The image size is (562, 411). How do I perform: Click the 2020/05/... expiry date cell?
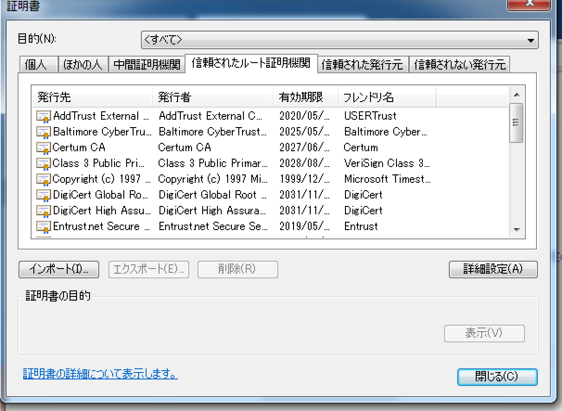tap(305, 116)
